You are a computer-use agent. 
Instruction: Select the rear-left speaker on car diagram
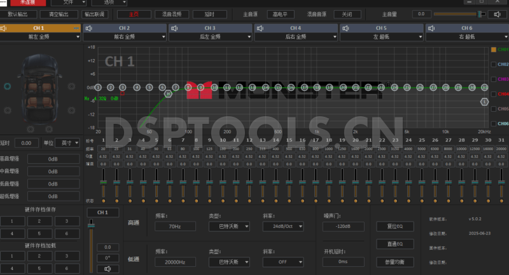click(x=7, y=111)
